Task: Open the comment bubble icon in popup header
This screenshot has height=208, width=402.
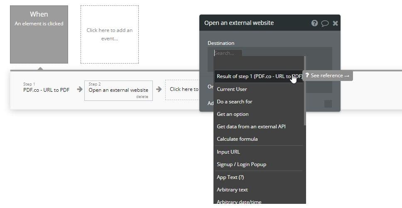Action: pos(325,23)
